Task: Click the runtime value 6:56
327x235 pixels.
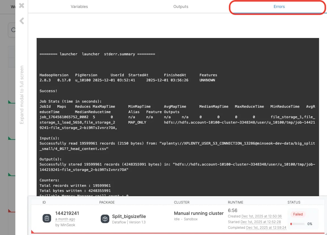Action: (x=232, y=210)
